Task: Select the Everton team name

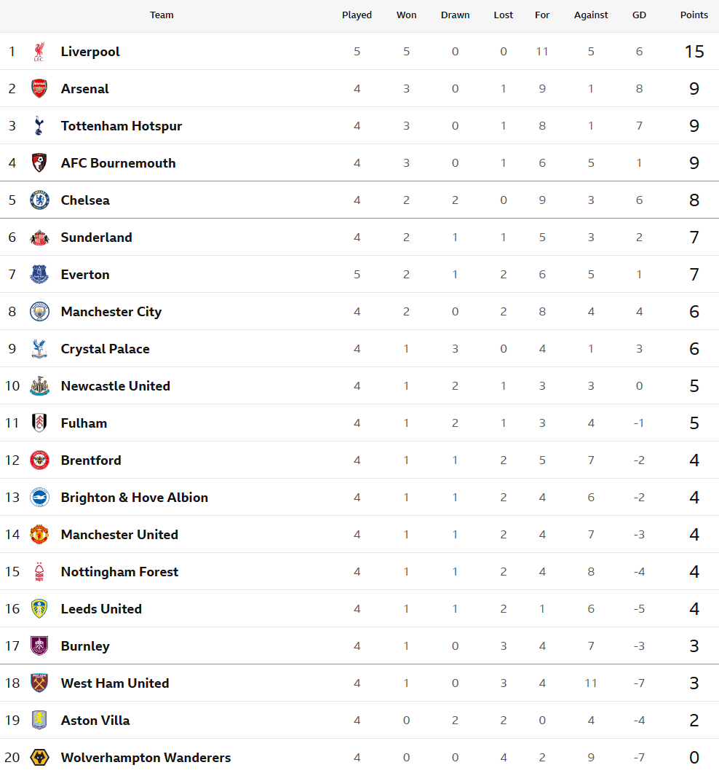Action: tap(85, 275)
